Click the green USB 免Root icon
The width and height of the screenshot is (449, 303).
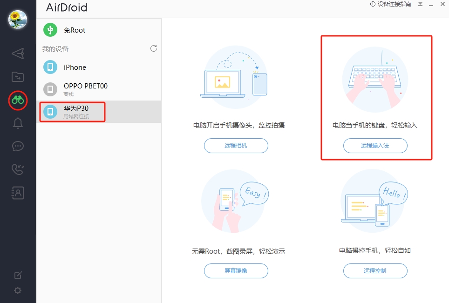(x=50, y=30)
